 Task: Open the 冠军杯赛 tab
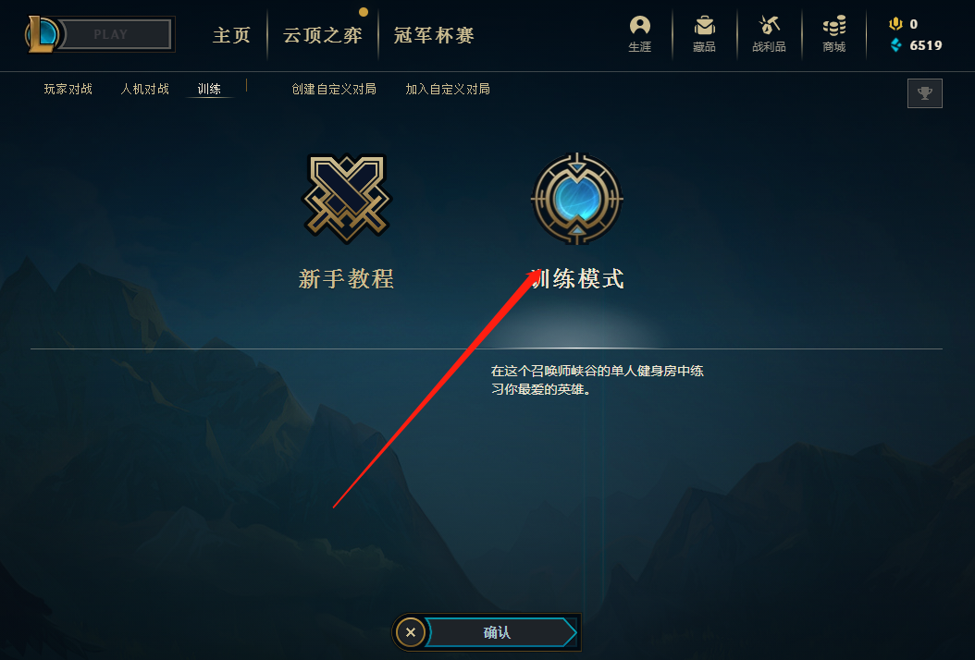click(x=434, y=35)
